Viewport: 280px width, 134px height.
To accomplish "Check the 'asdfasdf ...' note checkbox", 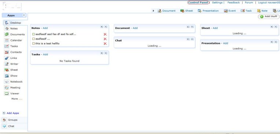I will (33, 39).
